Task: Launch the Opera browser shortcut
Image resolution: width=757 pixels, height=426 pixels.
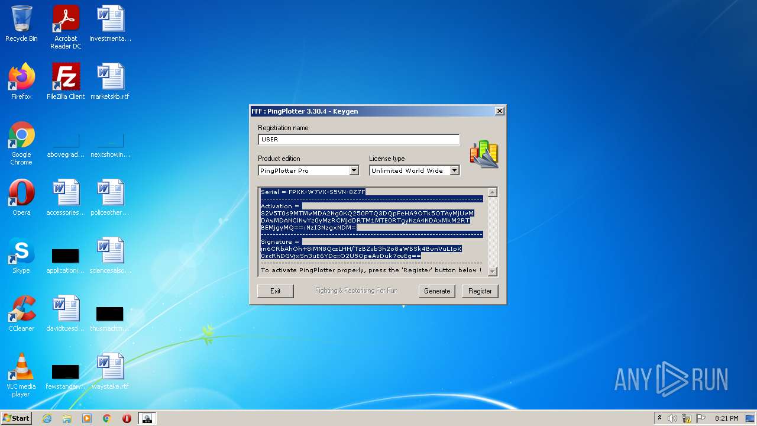Action: pos(21,198)
